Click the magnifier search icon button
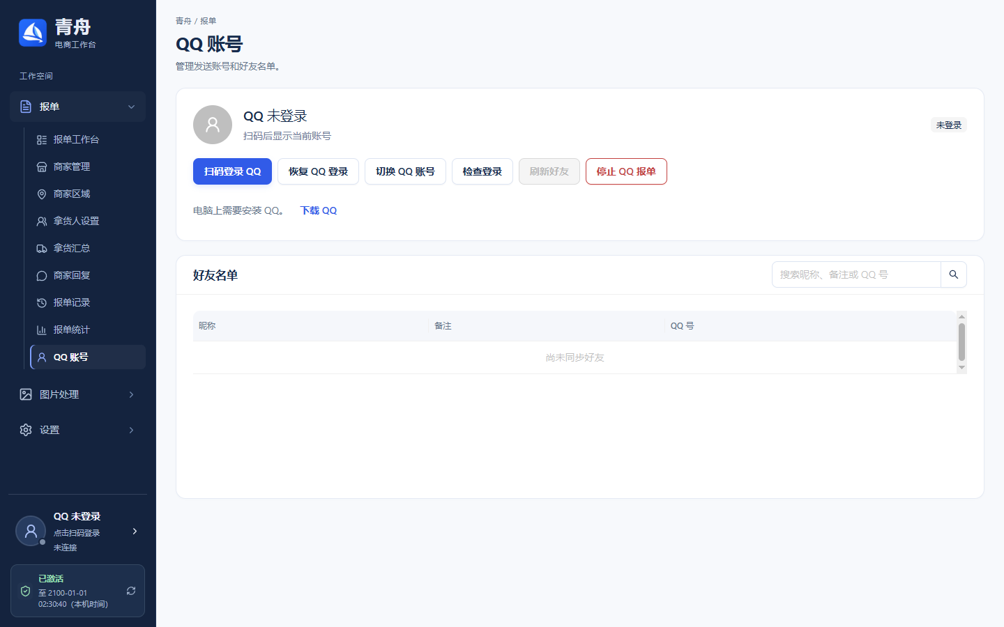 pos(954,274)
